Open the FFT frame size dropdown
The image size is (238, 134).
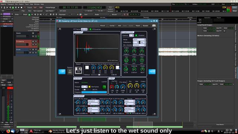tap(84, 29)
